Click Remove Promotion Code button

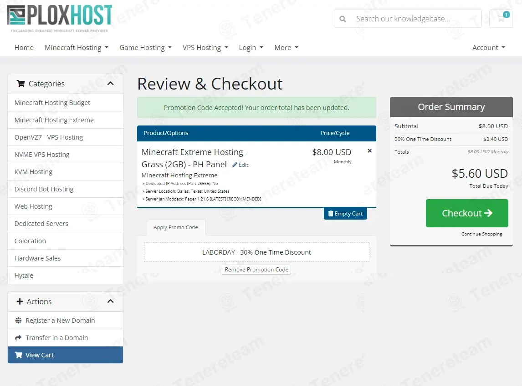tap(256, 270)
